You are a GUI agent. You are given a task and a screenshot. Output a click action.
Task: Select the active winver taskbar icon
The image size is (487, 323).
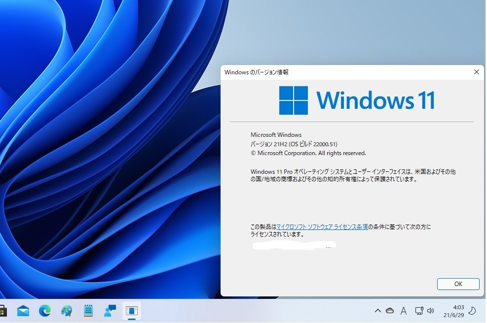point(132,311)
